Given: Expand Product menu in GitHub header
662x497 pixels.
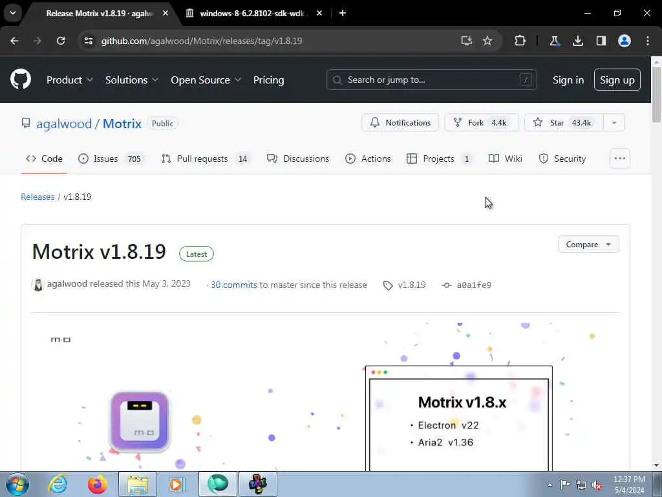Looking at the screenshot, I should pyautogui.click(x=70, y=80).
